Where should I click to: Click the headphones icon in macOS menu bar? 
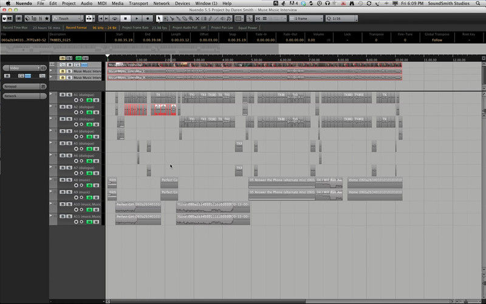(x=327, y=4)
